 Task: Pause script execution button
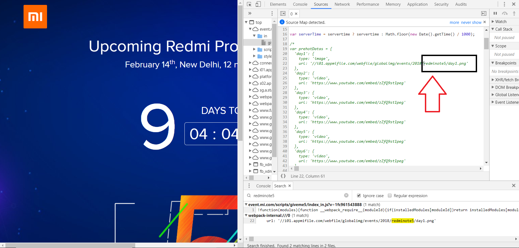(x=495, y=13)
